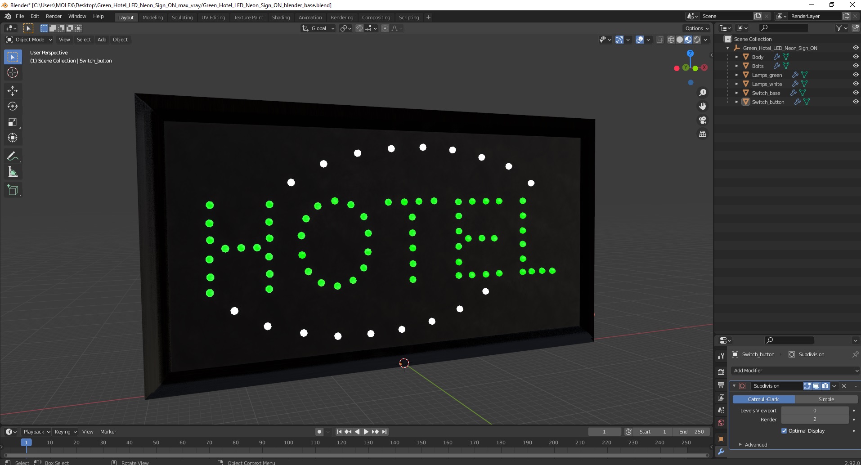Expand the Body item in the outliner
This screenshot has height=465, width=861.
coord(736,57)
